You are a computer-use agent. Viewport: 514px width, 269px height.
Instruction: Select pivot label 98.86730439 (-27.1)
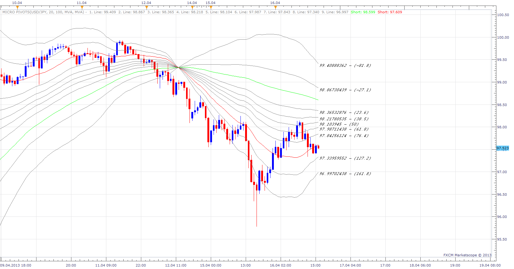pos(345,90)
